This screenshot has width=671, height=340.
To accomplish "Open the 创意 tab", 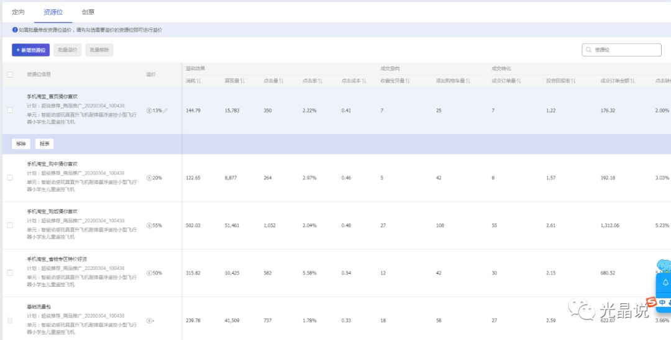I will [x=88, y=12].
